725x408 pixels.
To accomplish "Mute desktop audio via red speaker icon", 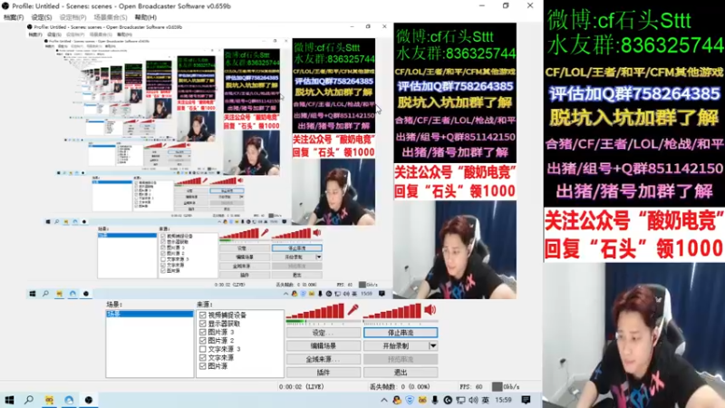I will [x=430, y=309].
